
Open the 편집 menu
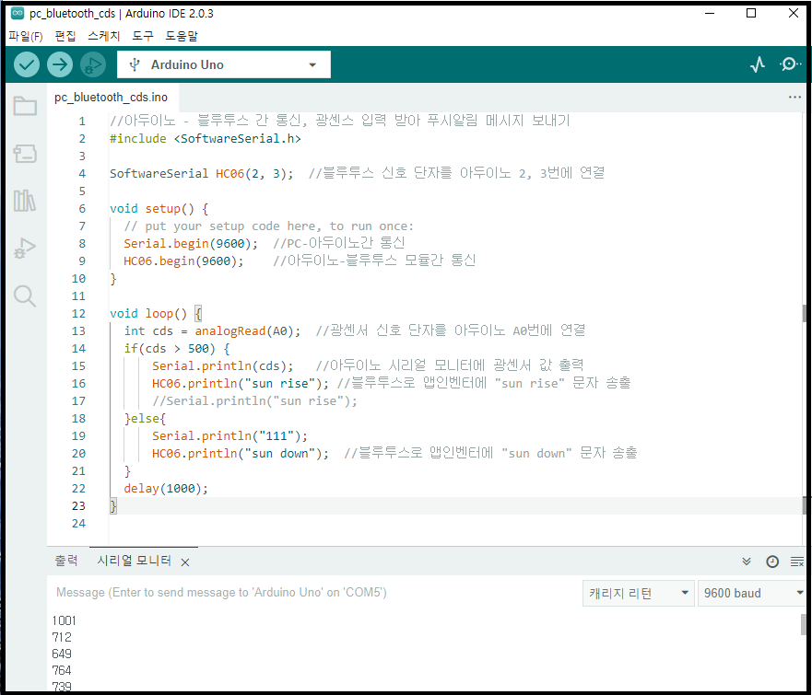click(x=65, y=36)
